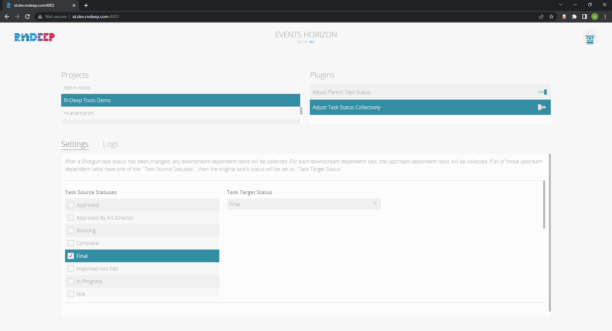Click the RnDeep logo
Viewport: 612px width, 331px height.
34,37
